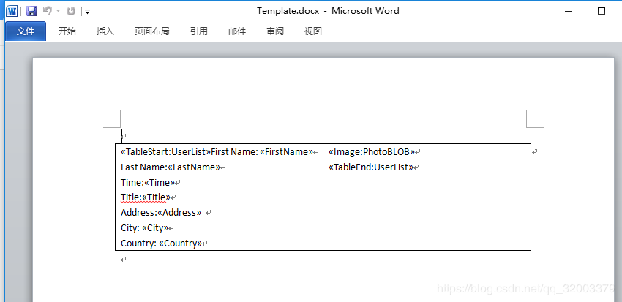Image resolution: width=622 pixels, height=302 pixels.
Task: Click the «FirstName» merge field
Action: pos(286,152)
